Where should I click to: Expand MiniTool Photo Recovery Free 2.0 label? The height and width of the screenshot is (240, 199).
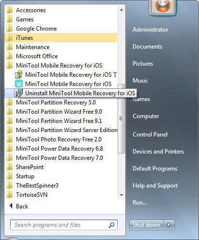tap(59, 139)
